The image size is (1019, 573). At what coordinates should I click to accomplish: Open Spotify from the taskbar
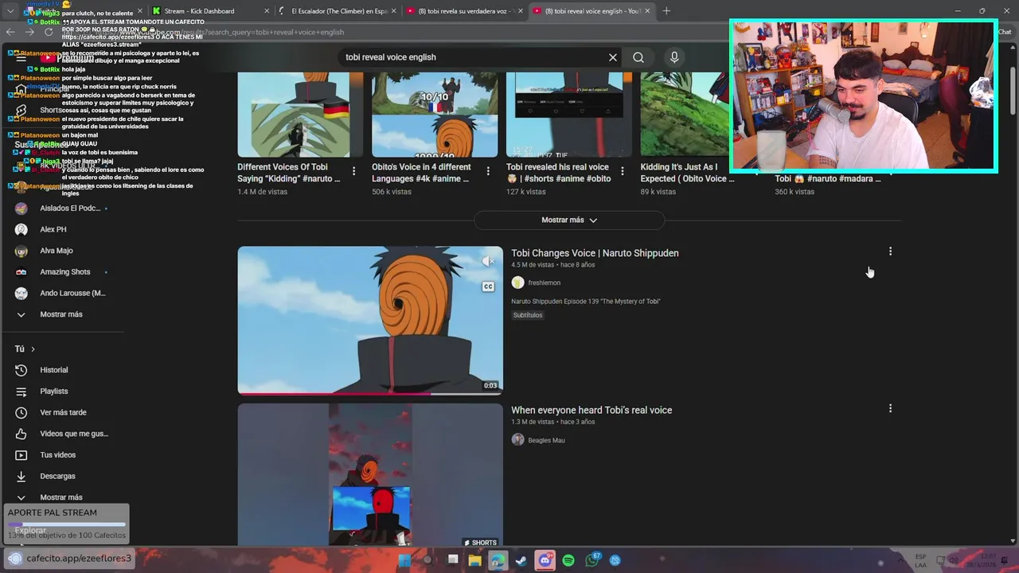point(568,560)
